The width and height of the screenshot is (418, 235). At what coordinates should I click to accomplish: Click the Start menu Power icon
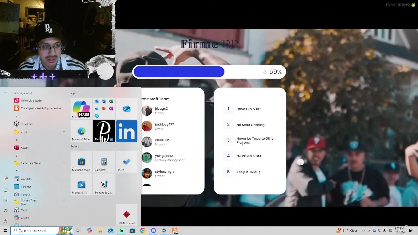pos(5,221)
